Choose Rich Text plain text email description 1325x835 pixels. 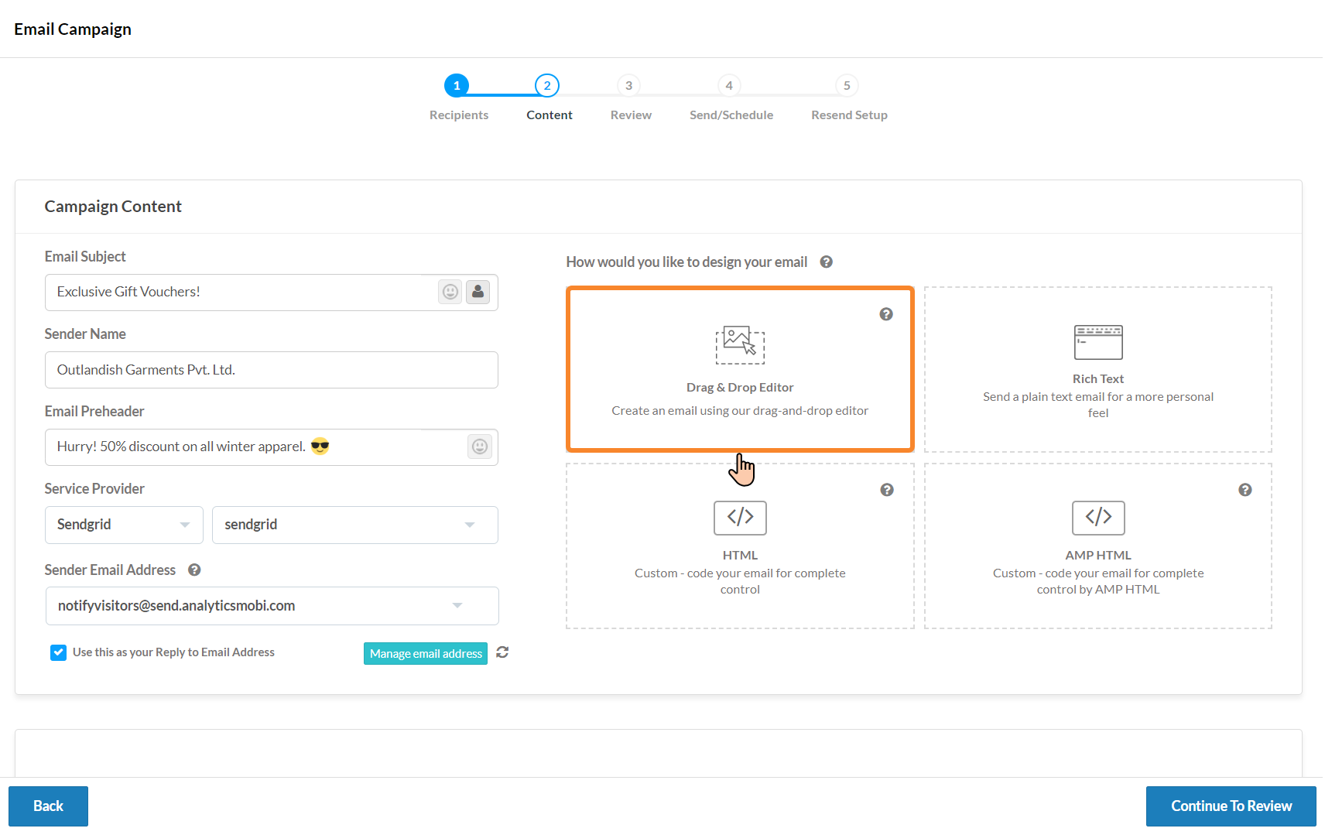pos(1097,405)
